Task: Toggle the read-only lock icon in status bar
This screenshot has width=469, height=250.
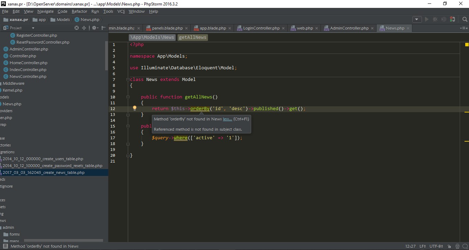Action: pyautogui.click(x=450, y=246)
